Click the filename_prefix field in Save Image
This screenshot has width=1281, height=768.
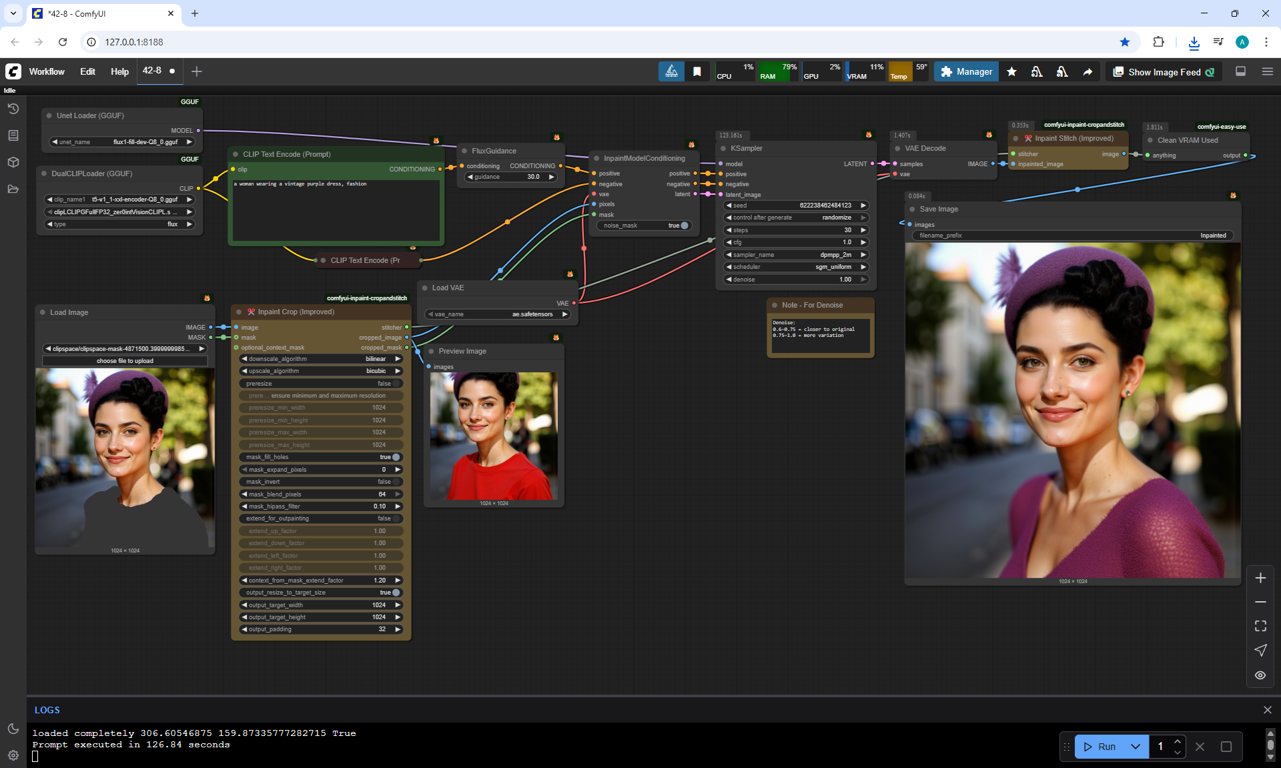pyautogui.click(x=1072, y=236)
